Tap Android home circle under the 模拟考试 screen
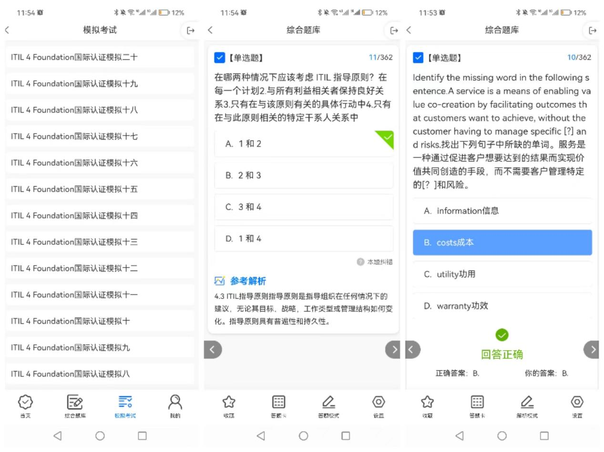The image size is (604, 452). (x=100, y=435)
